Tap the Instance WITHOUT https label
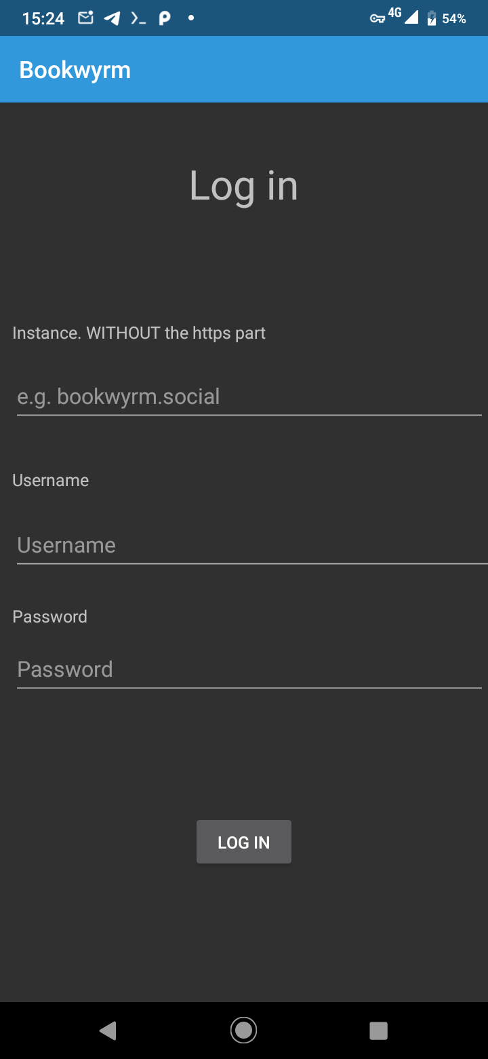The image size is (488, 1059). click(139, 333)
